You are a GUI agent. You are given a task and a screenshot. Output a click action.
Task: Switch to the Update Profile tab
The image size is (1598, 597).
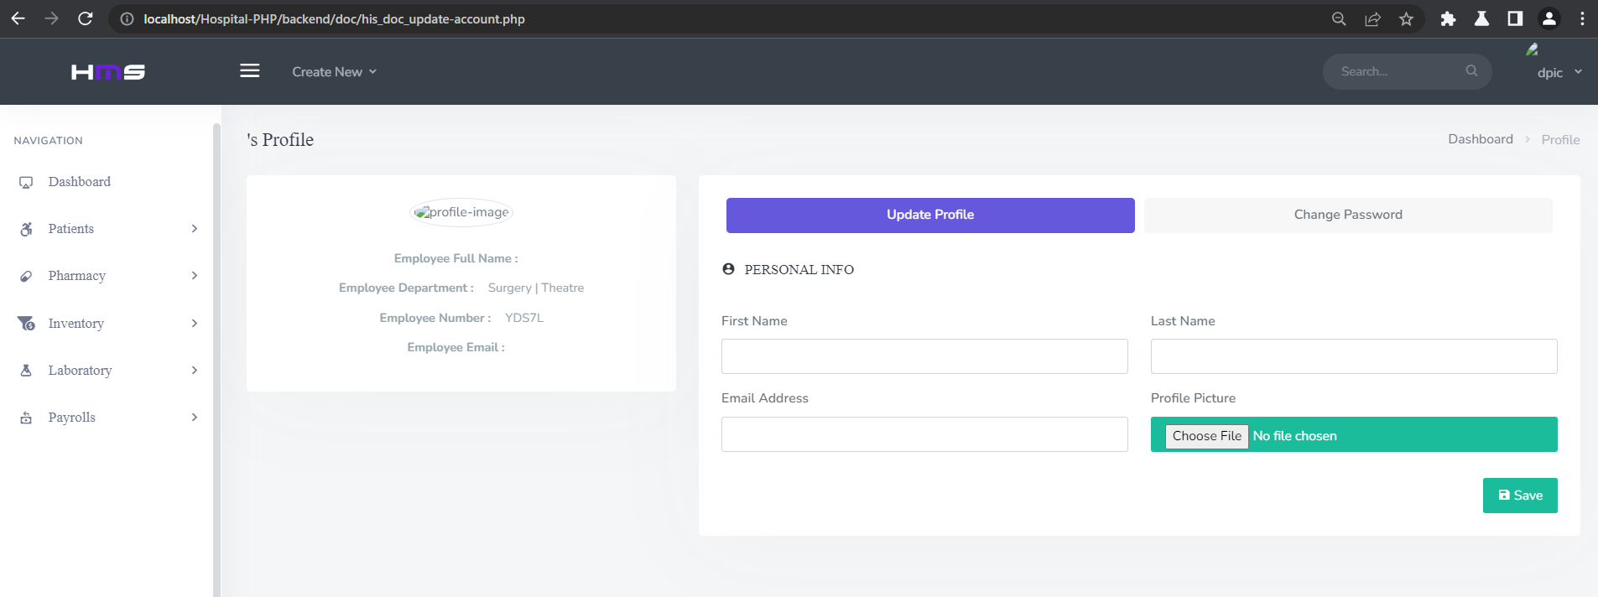coord(930,215)
